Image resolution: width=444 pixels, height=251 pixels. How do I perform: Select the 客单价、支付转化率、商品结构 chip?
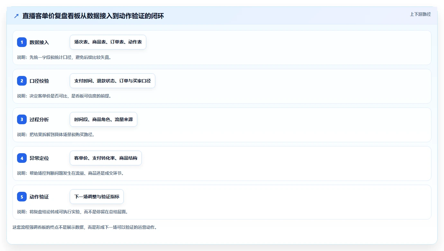106,158
